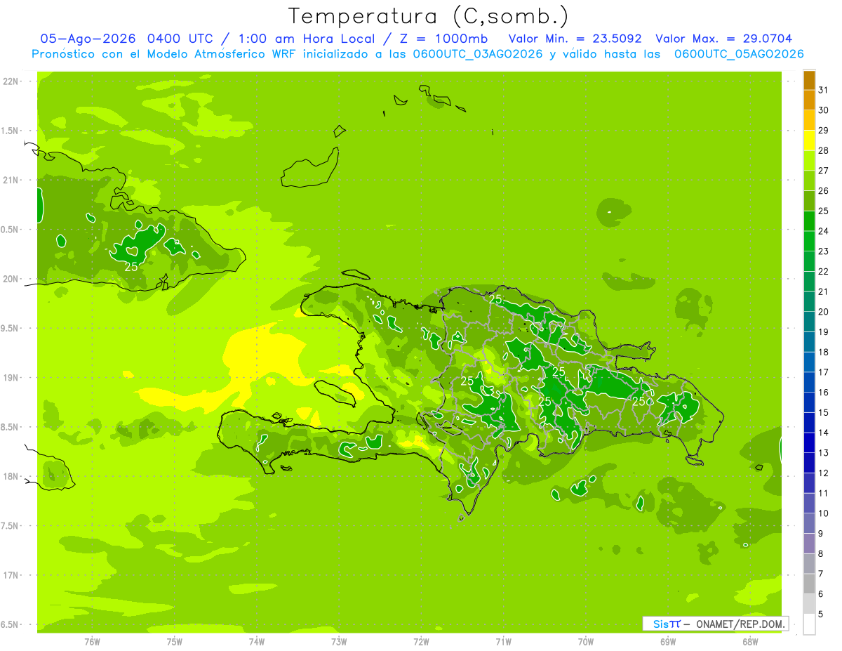Select the purple legend swatch between 8 and 9

(809, 544)
